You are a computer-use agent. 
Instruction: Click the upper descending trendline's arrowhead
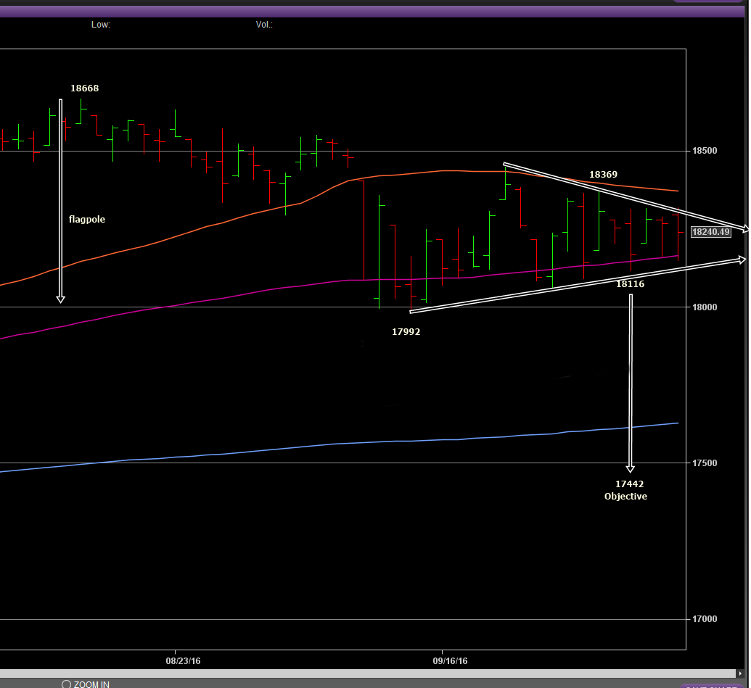(744, 229)
